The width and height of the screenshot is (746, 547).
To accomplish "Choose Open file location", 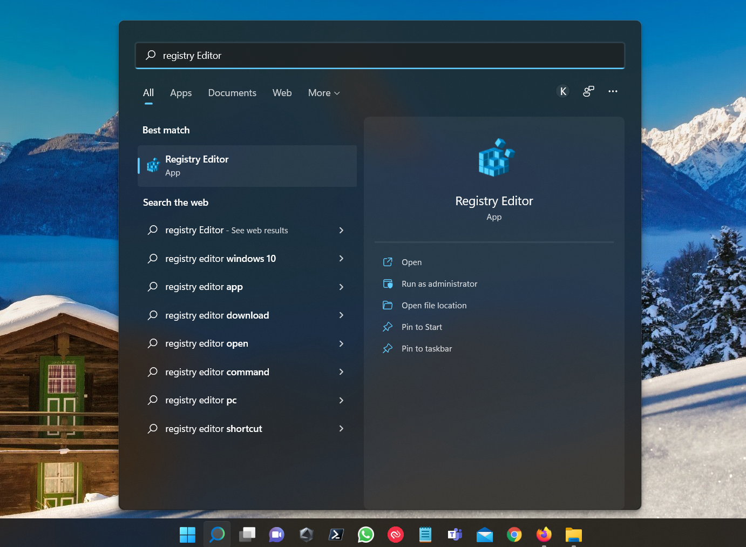I will (x=424, y=306).
